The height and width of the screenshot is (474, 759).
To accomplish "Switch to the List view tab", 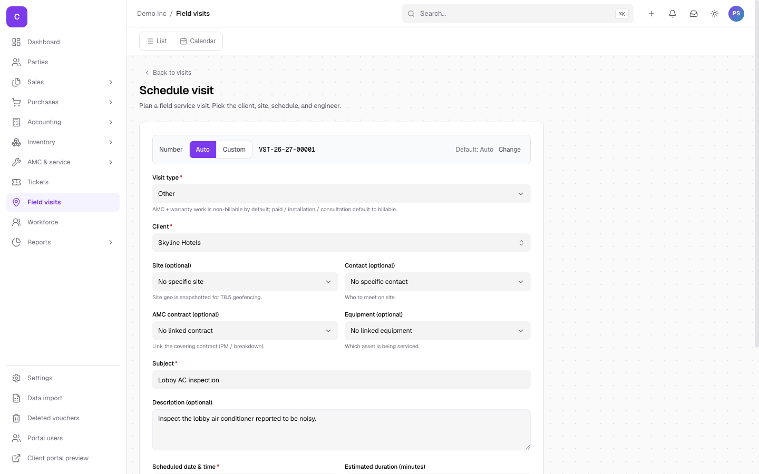I will click(157, 41).
